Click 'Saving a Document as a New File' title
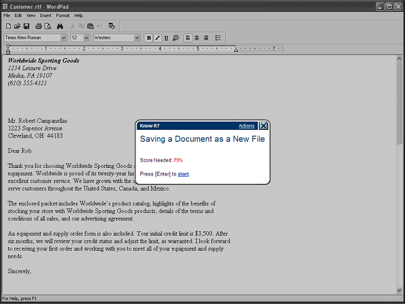Image resolution: width=405 pixels, height=304 pixels. [202, 139]
